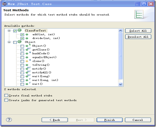The image size is (156, 127).
Task: Select the toString() method row
Action: point(41,65)
